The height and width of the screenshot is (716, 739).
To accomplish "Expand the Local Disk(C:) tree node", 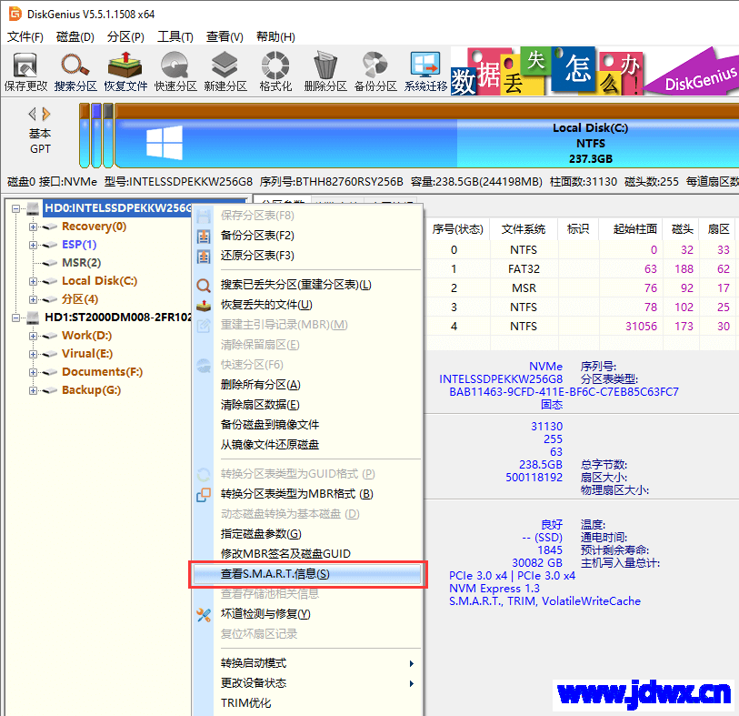I will tap(33, 282).
